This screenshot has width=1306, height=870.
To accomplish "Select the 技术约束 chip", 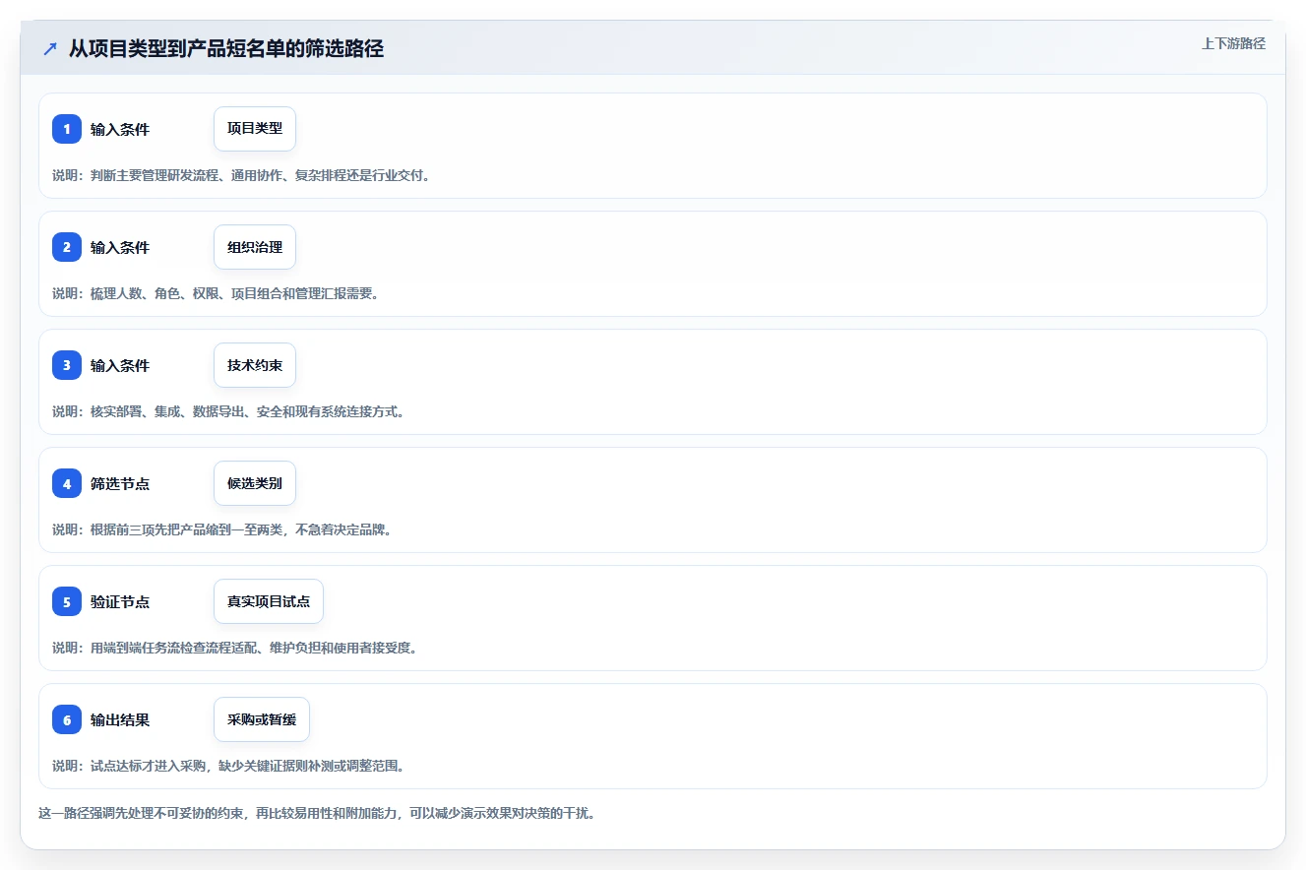I will tap(255, 365).
